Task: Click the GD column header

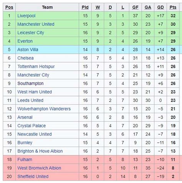Action: [x=160, y=7]
